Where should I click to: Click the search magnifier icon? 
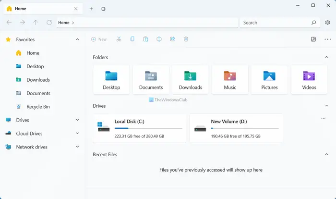pyautogui.click(x=313, y=23)
